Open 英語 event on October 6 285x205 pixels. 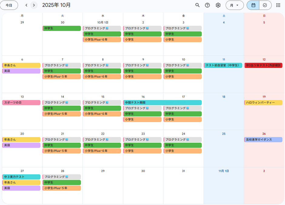pos(21,71)
